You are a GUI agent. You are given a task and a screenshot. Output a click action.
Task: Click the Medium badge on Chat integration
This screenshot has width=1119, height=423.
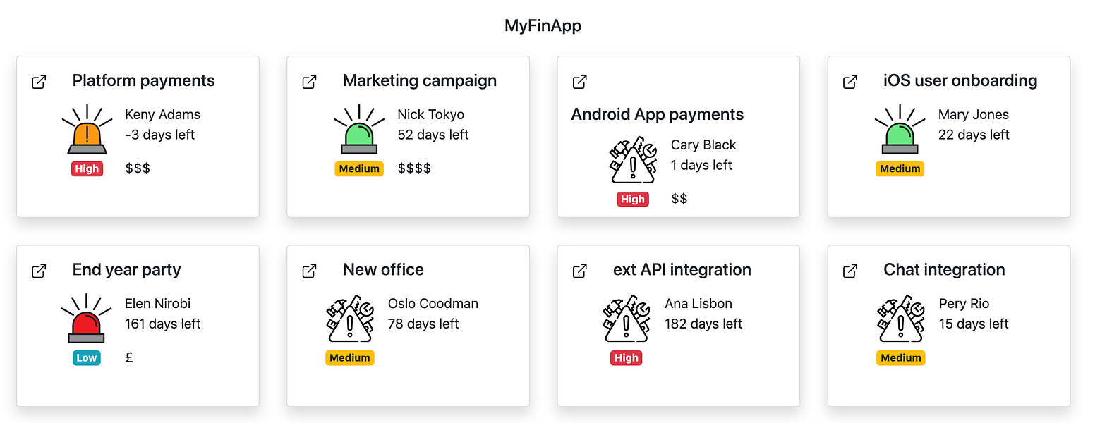pos(901,357)
